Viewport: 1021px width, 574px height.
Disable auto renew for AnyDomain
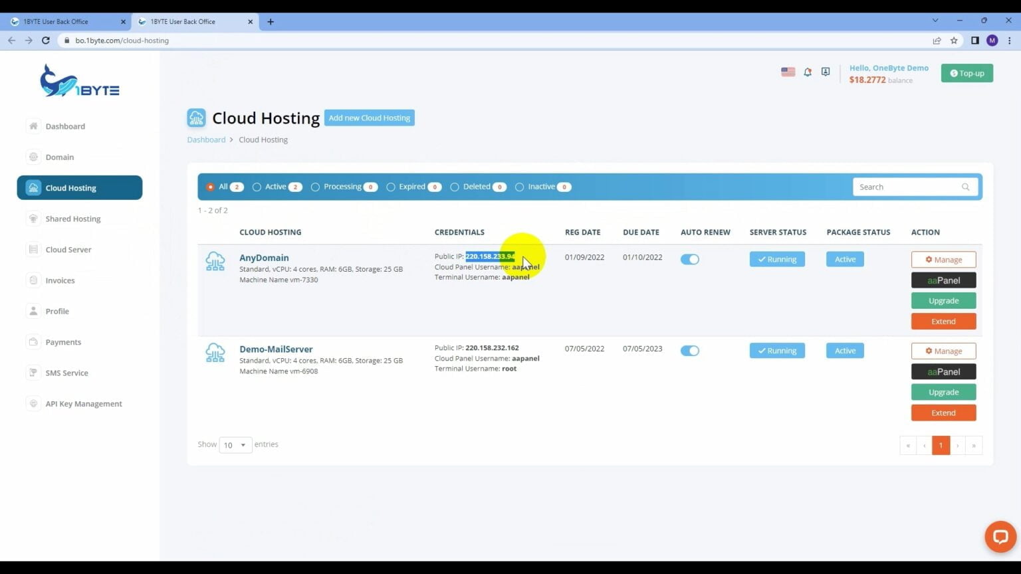(x=689, y=259)
